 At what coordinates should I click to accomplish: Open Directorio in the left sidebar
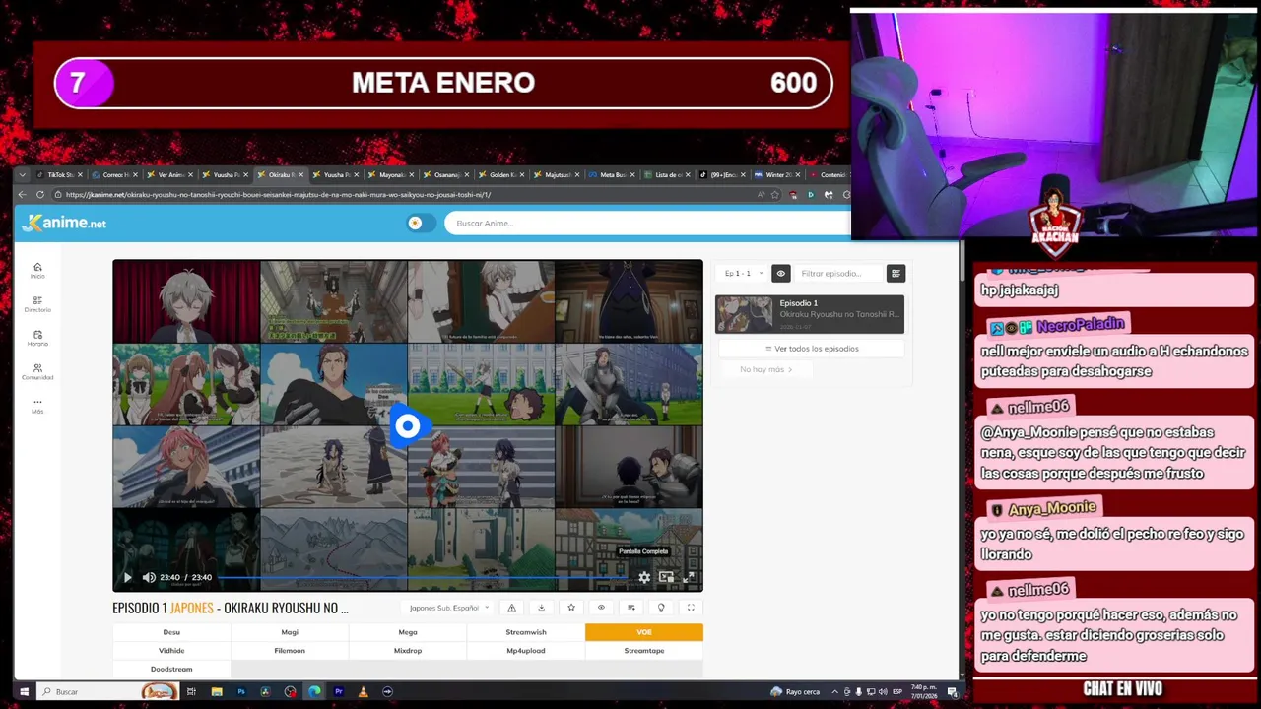point(37,304)
